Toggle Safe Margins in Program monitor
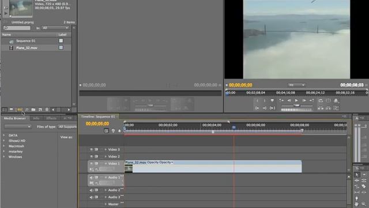This screenshot has width=369, height=208. (328, 101)
